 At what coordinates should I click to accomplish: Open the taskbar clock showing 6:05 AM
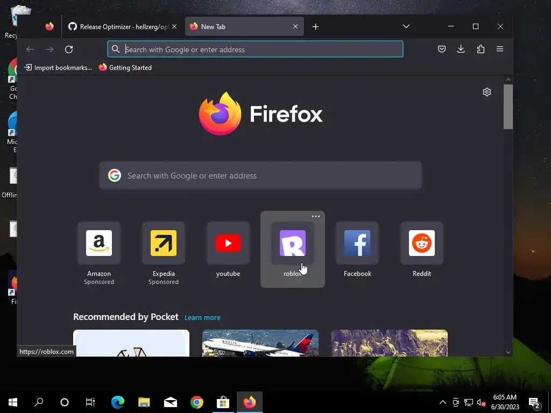pyautogui.click(x=505, y=402)
